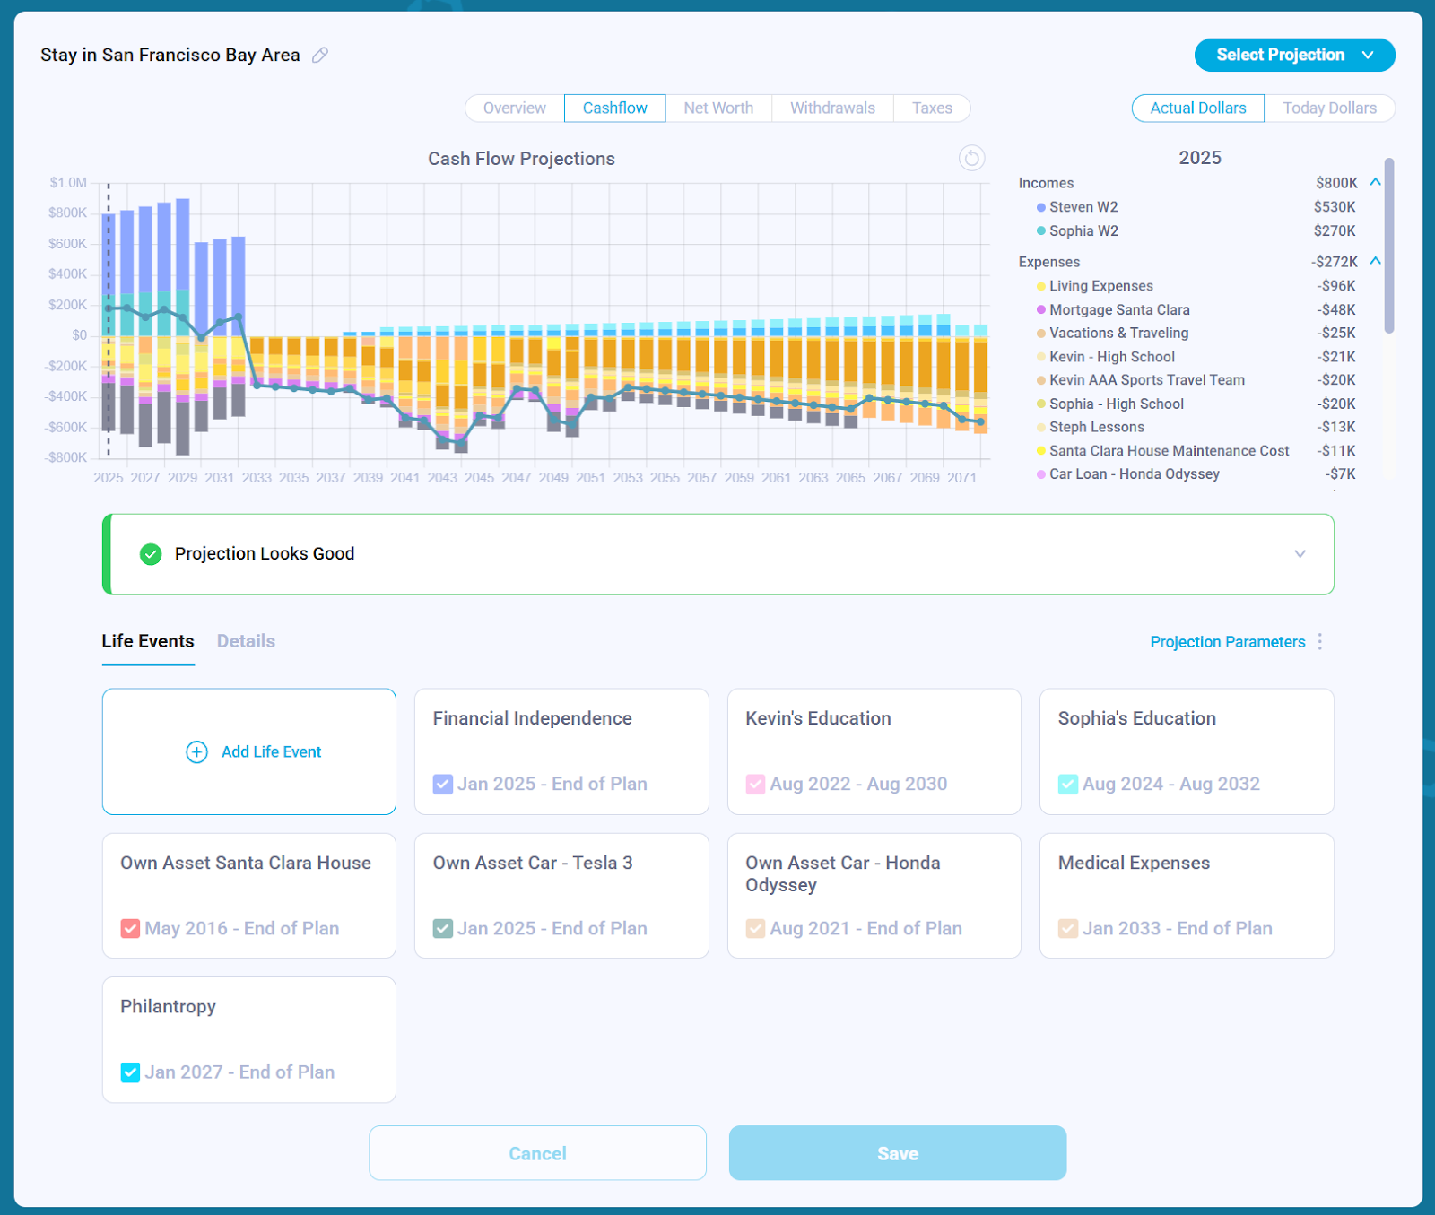Toggle the Own Asset Car - Tesla 3 checkbox
The height and width of the screenshot is (1215, 1435).
[x=443, y=929]
